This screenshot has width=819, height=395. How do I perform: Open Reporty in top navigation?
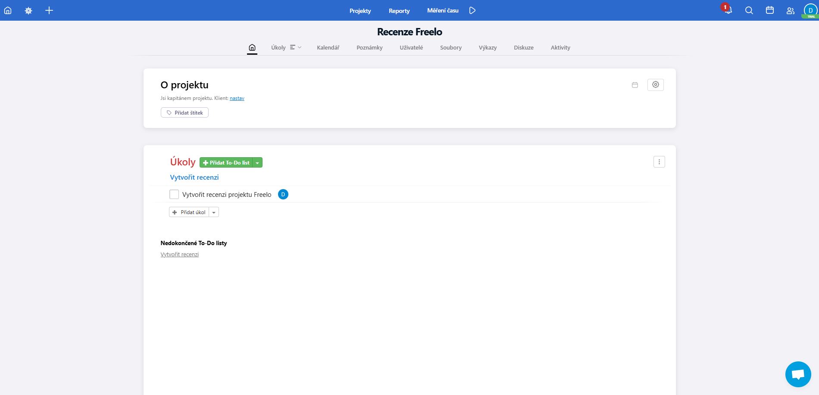click(399, 11)
